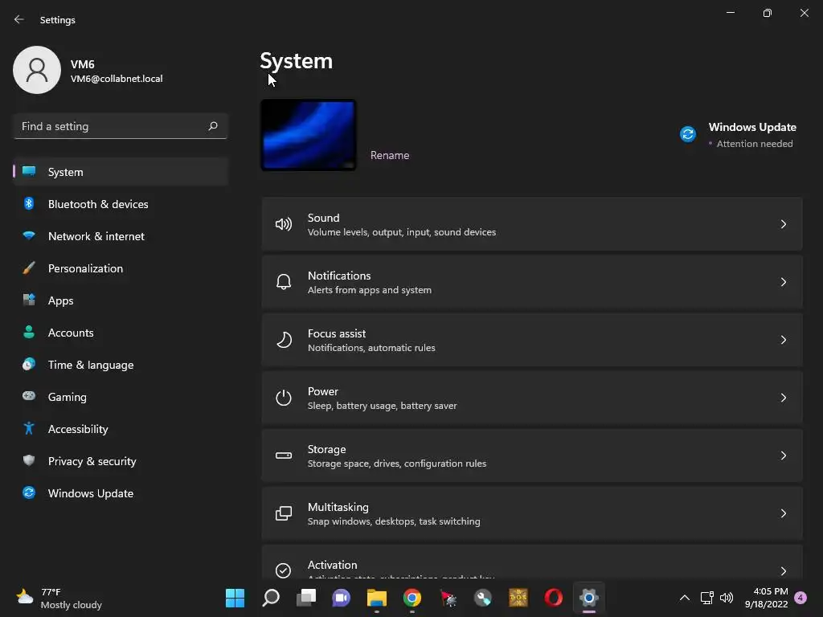Click the Focus assist chevron arrow
The image size is (823, 617).
[783, 340]
